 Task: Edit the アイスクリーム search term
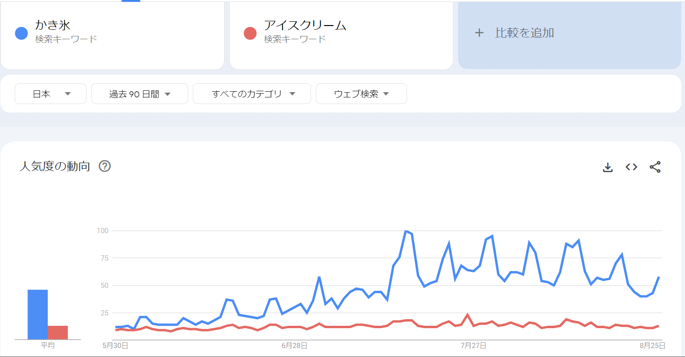[305, 26]
